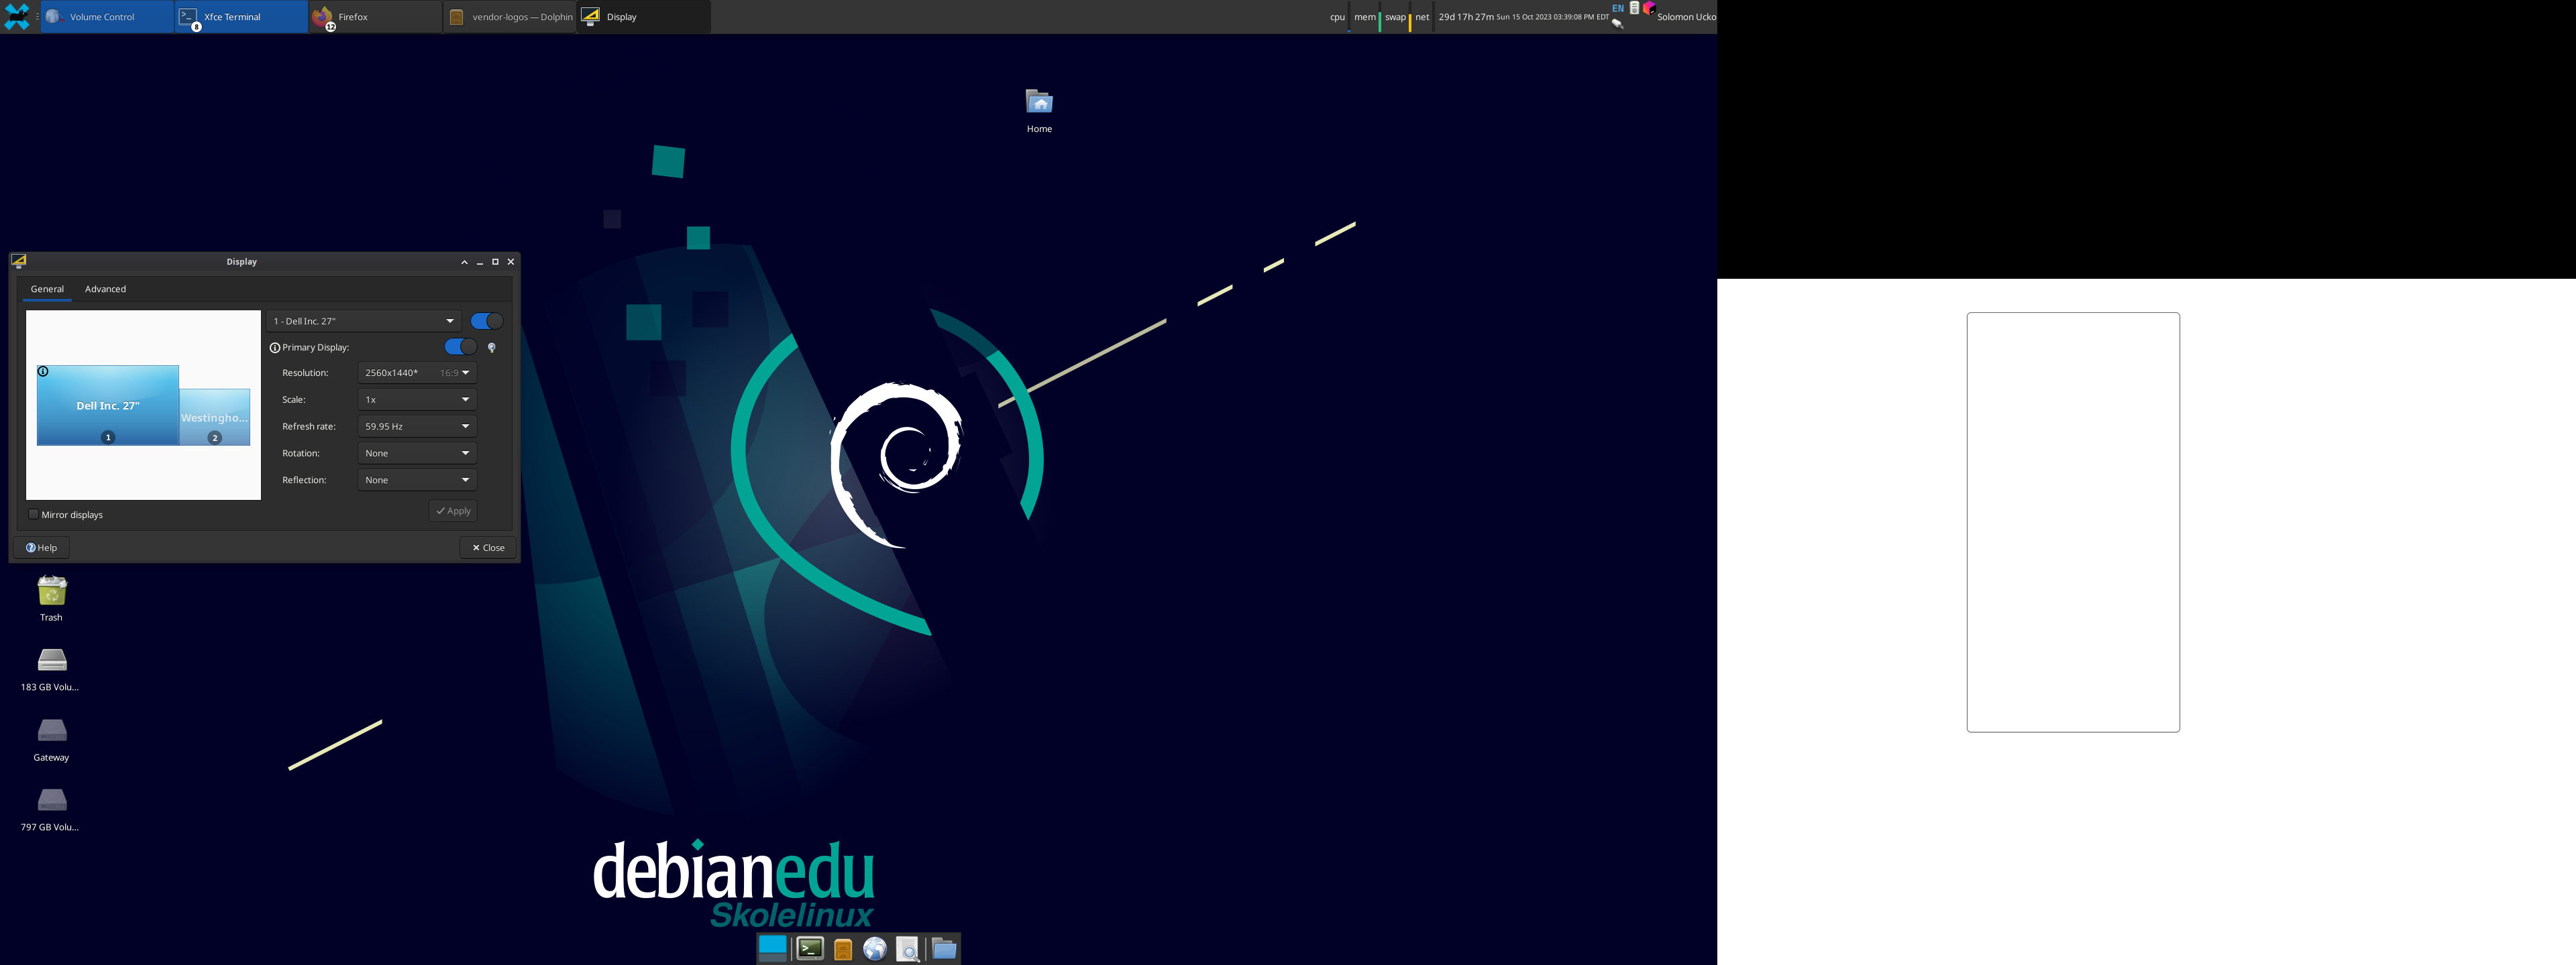2576x965 pixels.
Task: Open the EN keyboard layout indicator
Action: (x=1618, y=8)
